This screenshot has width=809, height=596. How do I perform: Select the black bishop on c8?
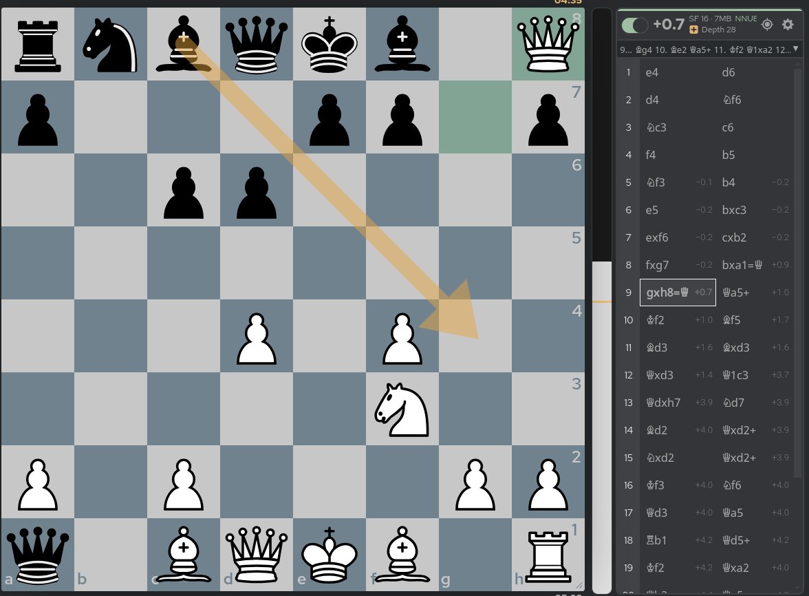coord(183,44)
